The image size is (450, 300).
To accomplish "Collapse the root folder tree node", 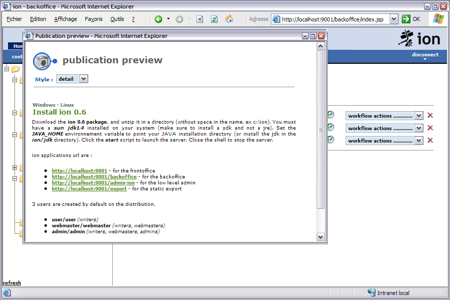I will 7,69.
